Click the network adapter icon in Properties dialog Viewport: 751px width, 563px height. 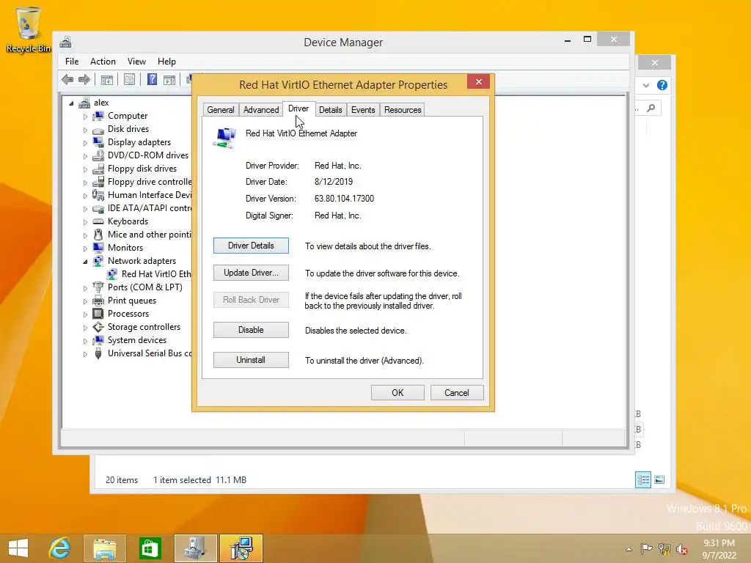(x=224, y=138)
